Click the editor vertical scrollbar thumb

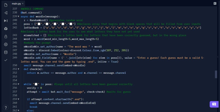click(216, 74)
